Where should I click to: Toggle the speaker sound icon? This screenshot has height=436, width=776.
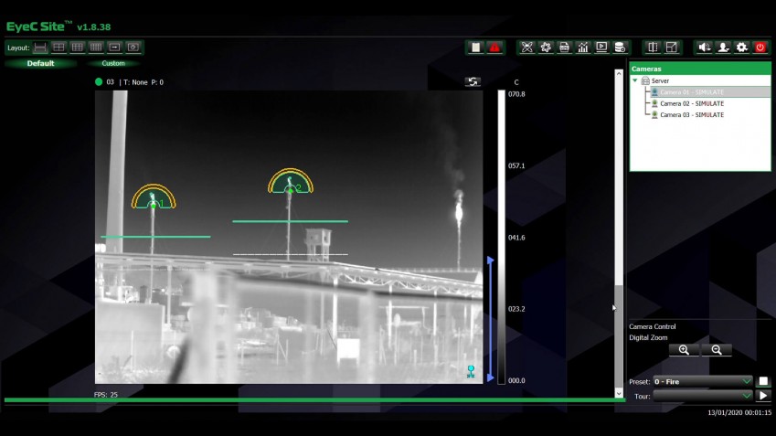704,48
